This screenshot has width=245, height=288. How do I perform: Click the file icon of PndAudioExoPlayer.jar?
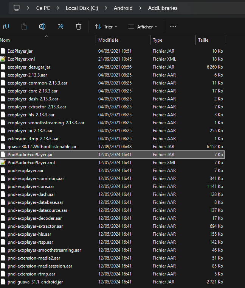3,155
